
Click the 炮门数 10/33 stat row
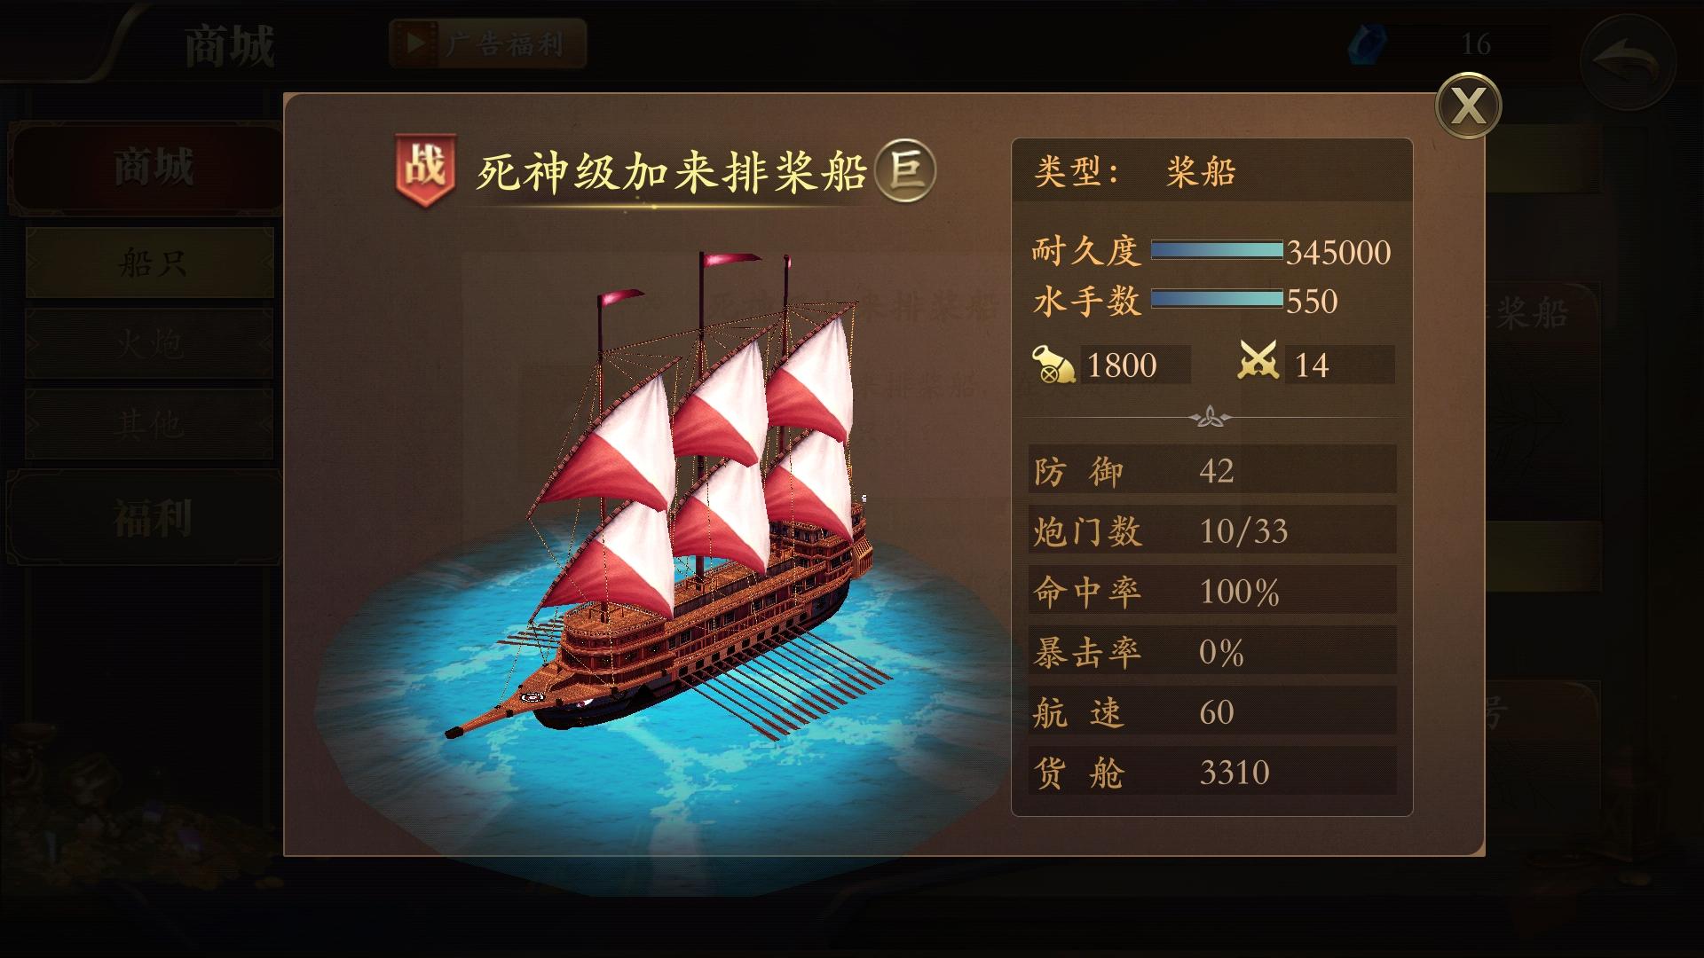click(x=1211, y=530)
